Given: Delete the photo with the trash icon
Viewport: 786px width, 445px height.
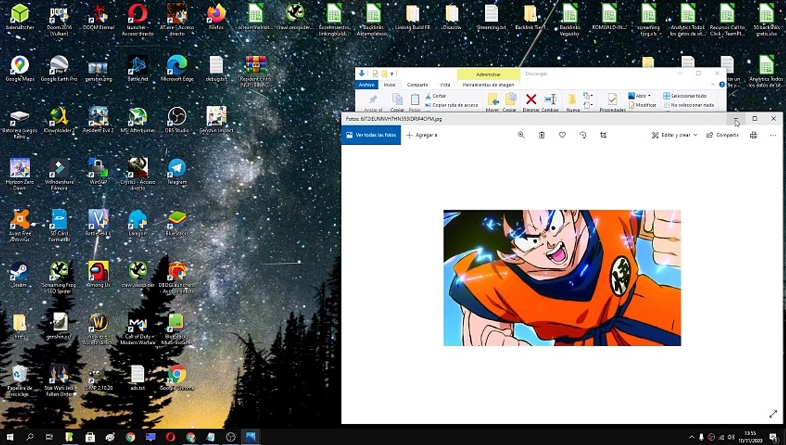Looking at the screenshot, I should (541, 135).
